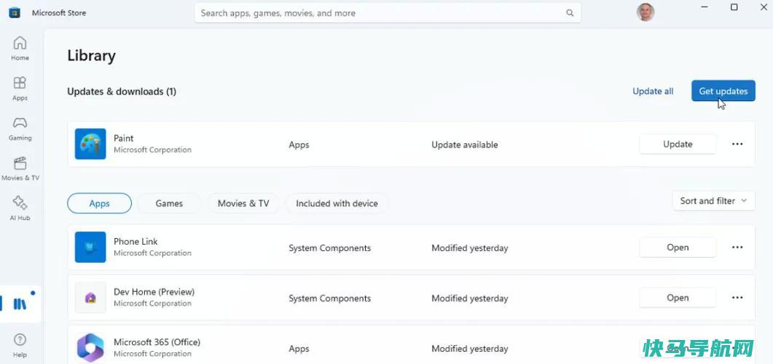
Task: Click the Phone Link app name text
Action: click(136, 242)
